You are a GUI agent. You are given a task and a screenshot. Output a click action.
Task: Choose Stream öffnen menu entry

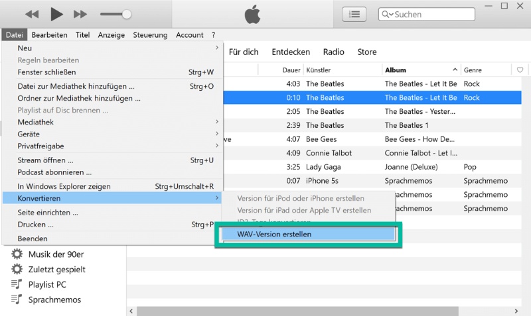(x=112, y=160)
